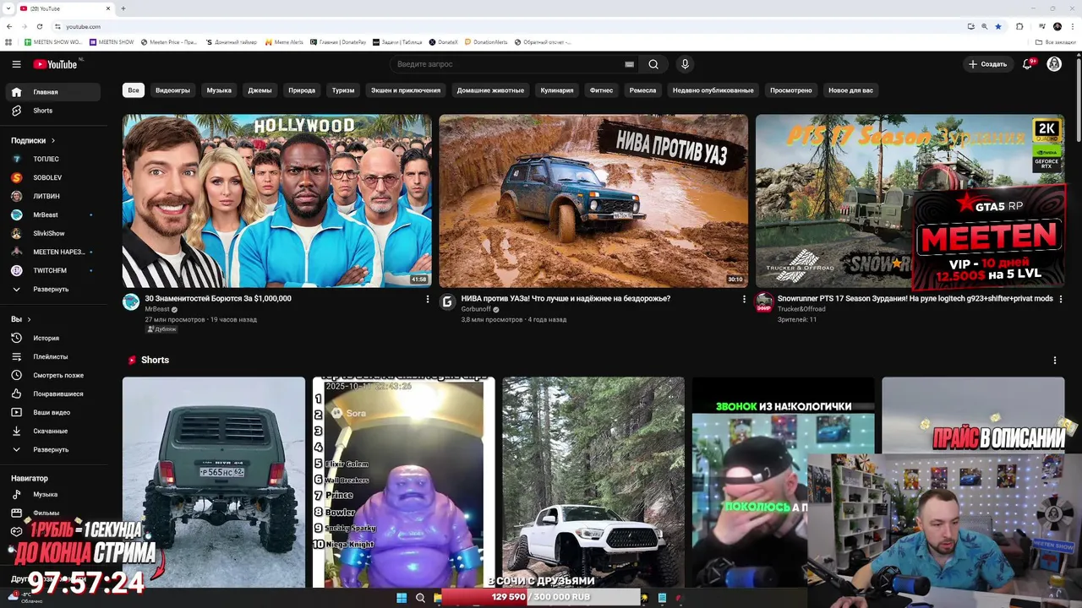Select the Кулинария filter chip
This screenshot has width=1082, height=608.
pos(557,90)
